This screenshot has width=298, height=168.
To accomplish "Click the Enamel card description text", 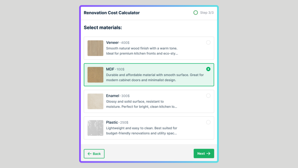I will [x=142, y=104].
